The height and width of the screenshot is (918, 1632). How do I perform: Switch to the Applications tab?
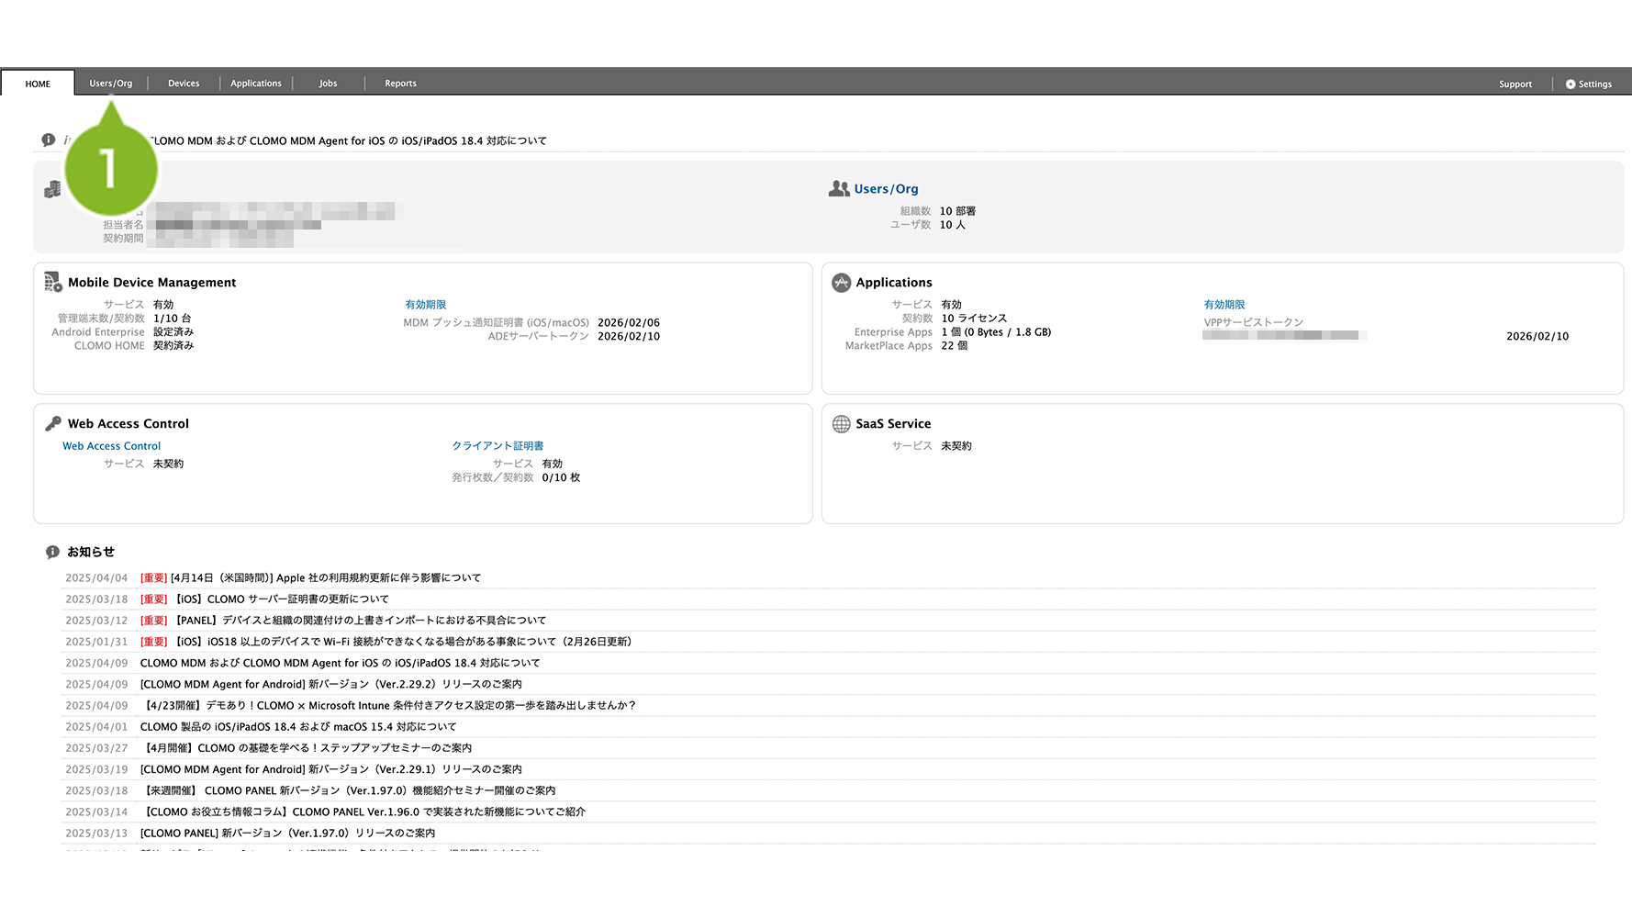pyautogui.click(x=256, y=84)
